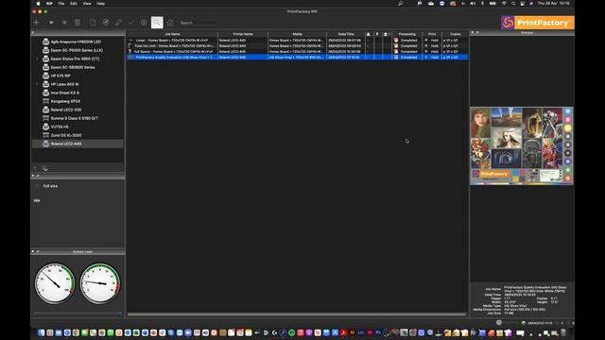Select Epson SC-P5000 Series printer
Screen dimensions: 605x340
(77, 50)
